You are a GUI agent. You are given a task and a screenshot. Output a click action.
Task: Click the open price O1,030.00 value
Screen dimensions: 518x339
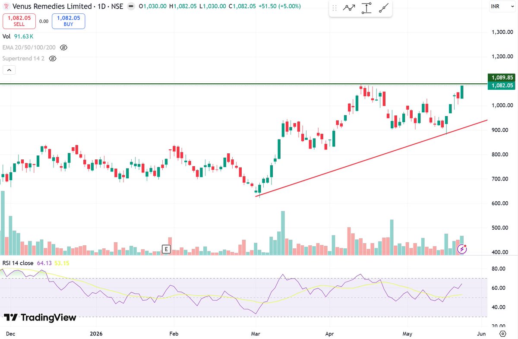pyautogui.click(x=152, y=6)
